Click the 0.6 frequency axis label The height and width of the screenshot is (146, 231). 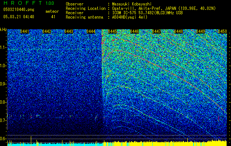[3, 139]
